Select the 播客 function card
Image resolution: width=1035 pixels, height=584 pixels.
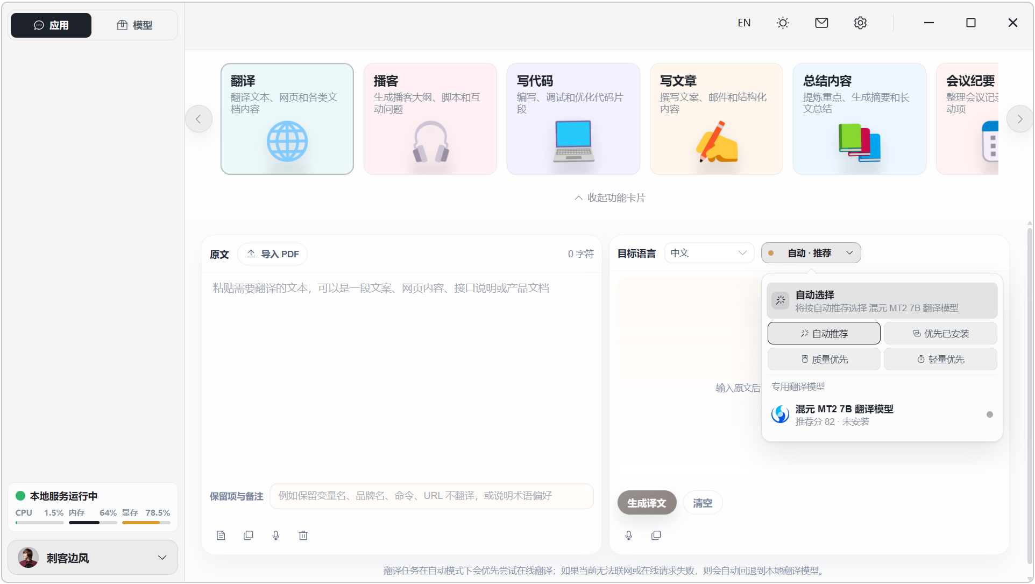[x=430, y=119]
